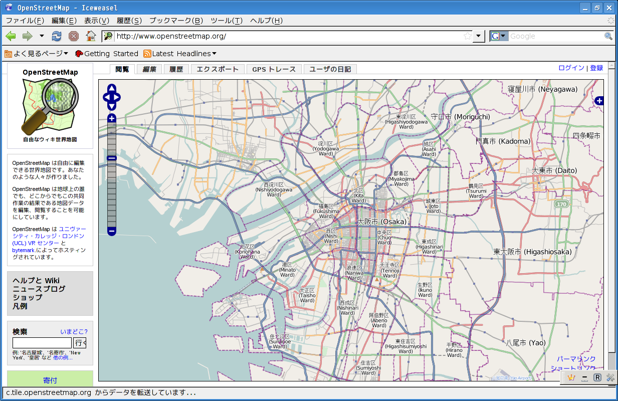Viewport: 618px width, 401px height.
Task: Pan the map up with the arrow
Action: click(x=112, y=87)
